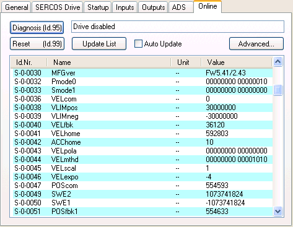Select the VELcom row name

coord(64,99)
